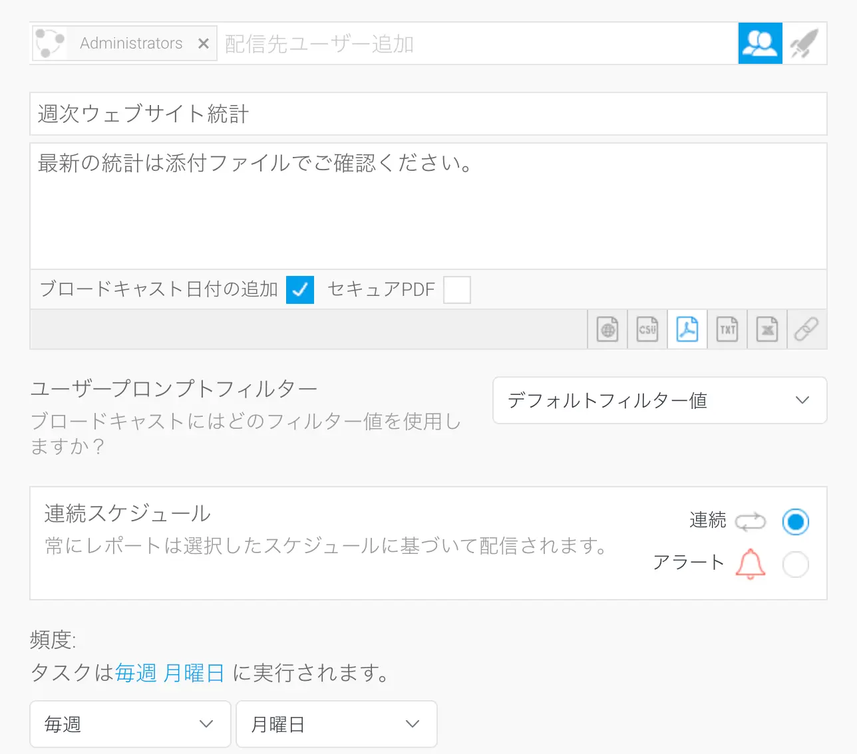
Task: Click the 毎週 月曜日 schedule link
Action: [170, 673]
